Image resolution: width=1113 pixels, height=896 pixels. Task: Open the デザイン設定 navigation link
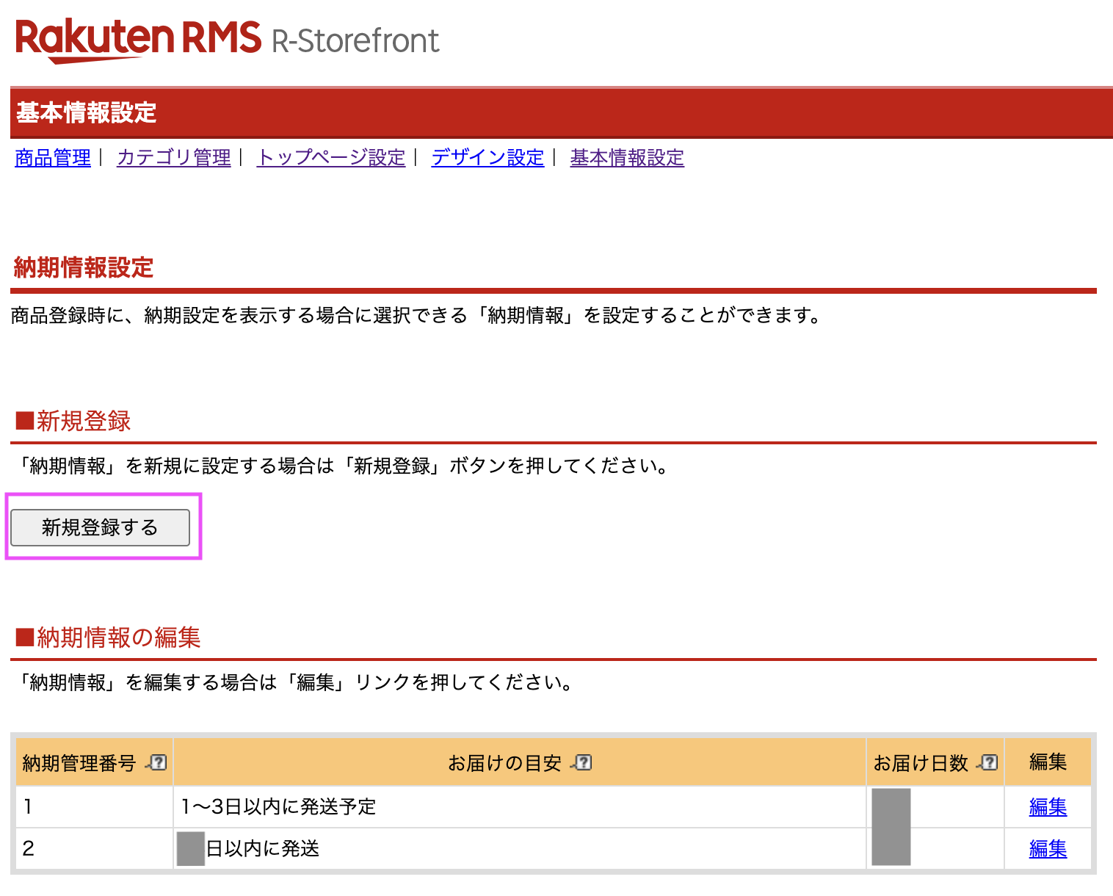point(487,158)
